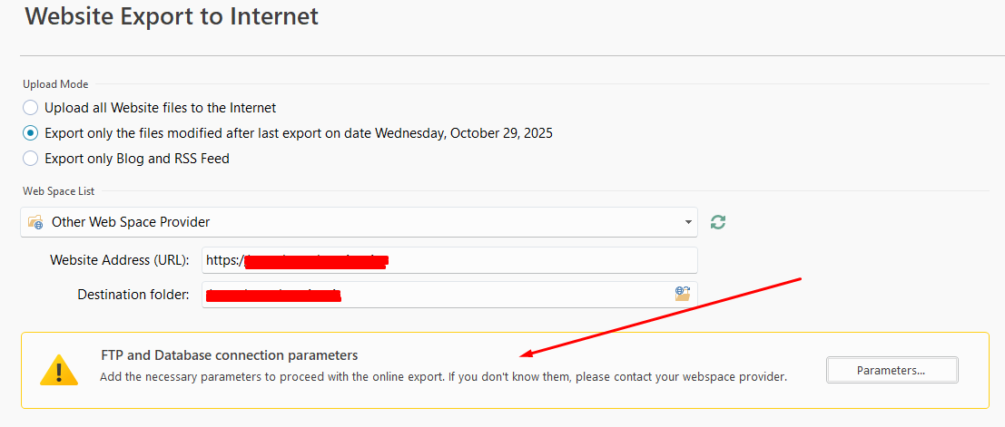Screen dimensions: 1005x427
Task: Click the 'Upload Mode' section label
Action: tap(55, 84)
